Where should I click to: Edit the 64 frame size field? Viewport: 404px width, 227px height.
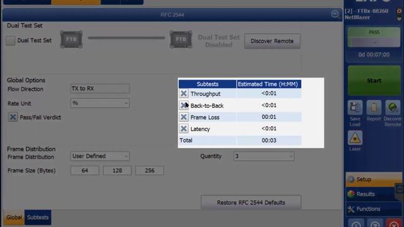tap(85, 171)
